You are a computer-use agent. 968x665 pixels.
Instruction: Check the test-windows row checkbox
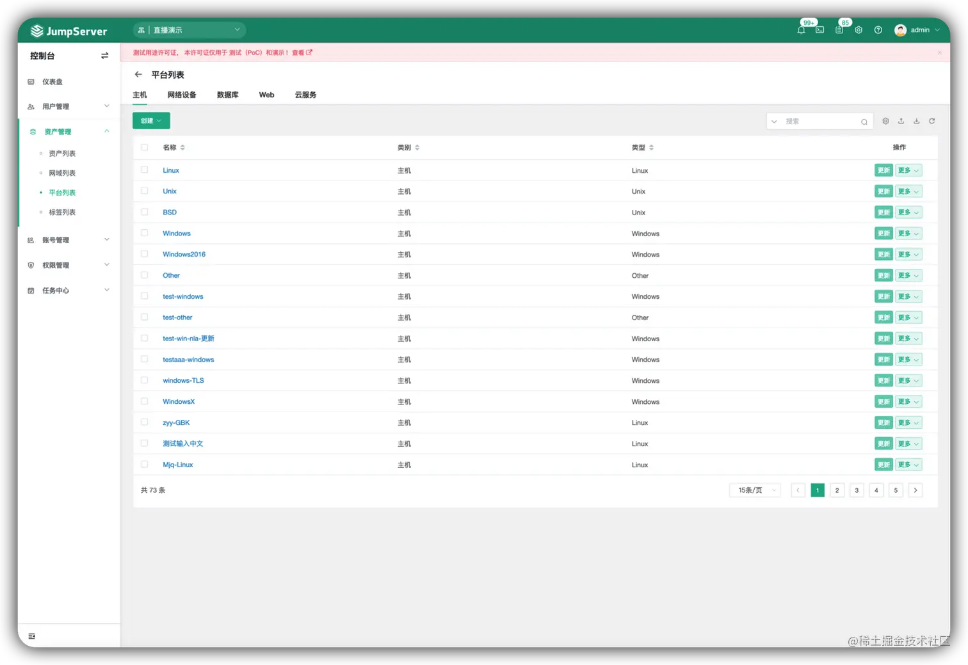[x=145, y=296]
